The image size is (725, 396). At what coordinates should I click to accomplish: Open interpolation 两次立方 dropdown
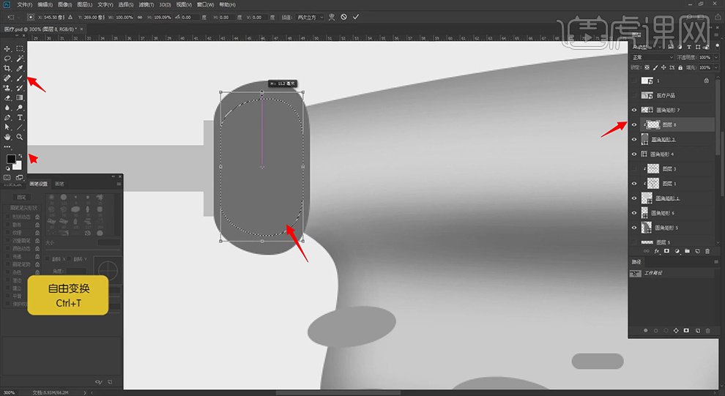[310, 17]
